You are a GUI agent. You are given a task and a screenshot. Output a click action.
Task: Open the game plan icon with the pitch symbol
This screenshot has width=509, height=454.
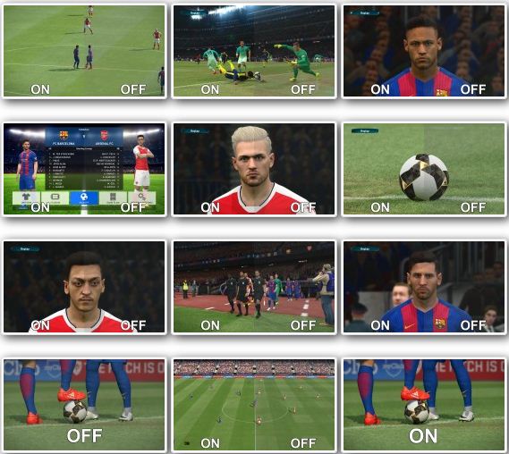point(55,198)
